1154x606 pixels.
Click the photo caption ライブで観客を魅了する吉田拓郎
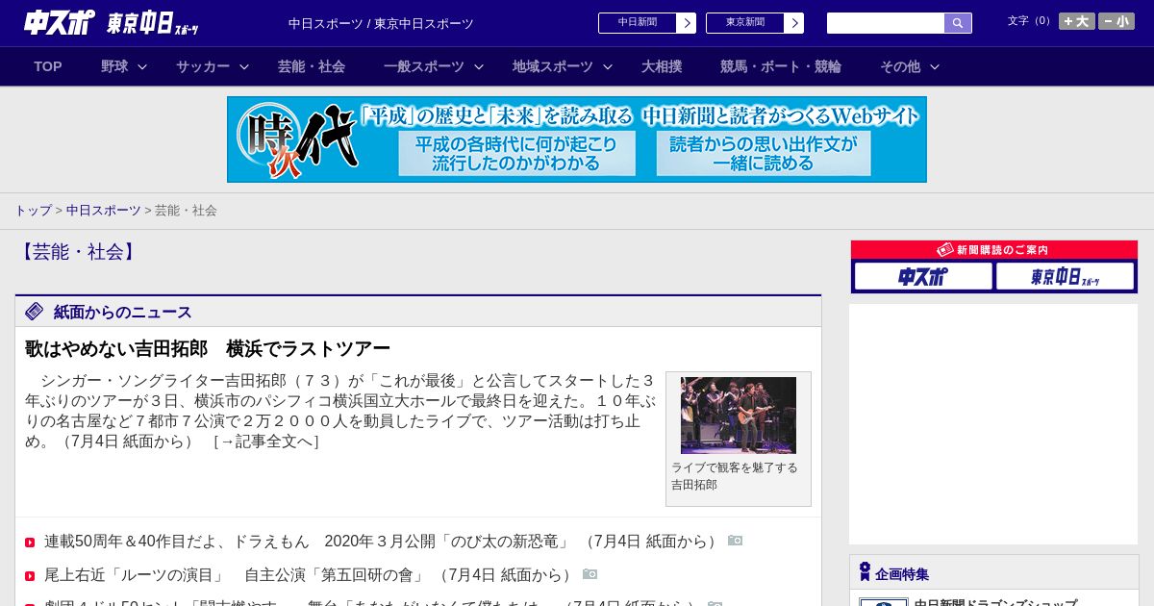735,476
